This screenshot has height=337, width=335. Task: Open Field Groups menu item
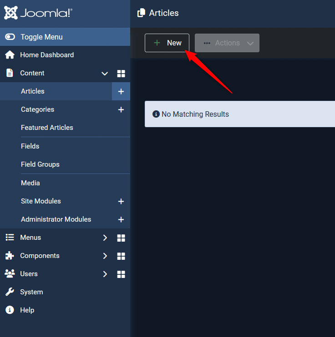[x=40, y=164]
